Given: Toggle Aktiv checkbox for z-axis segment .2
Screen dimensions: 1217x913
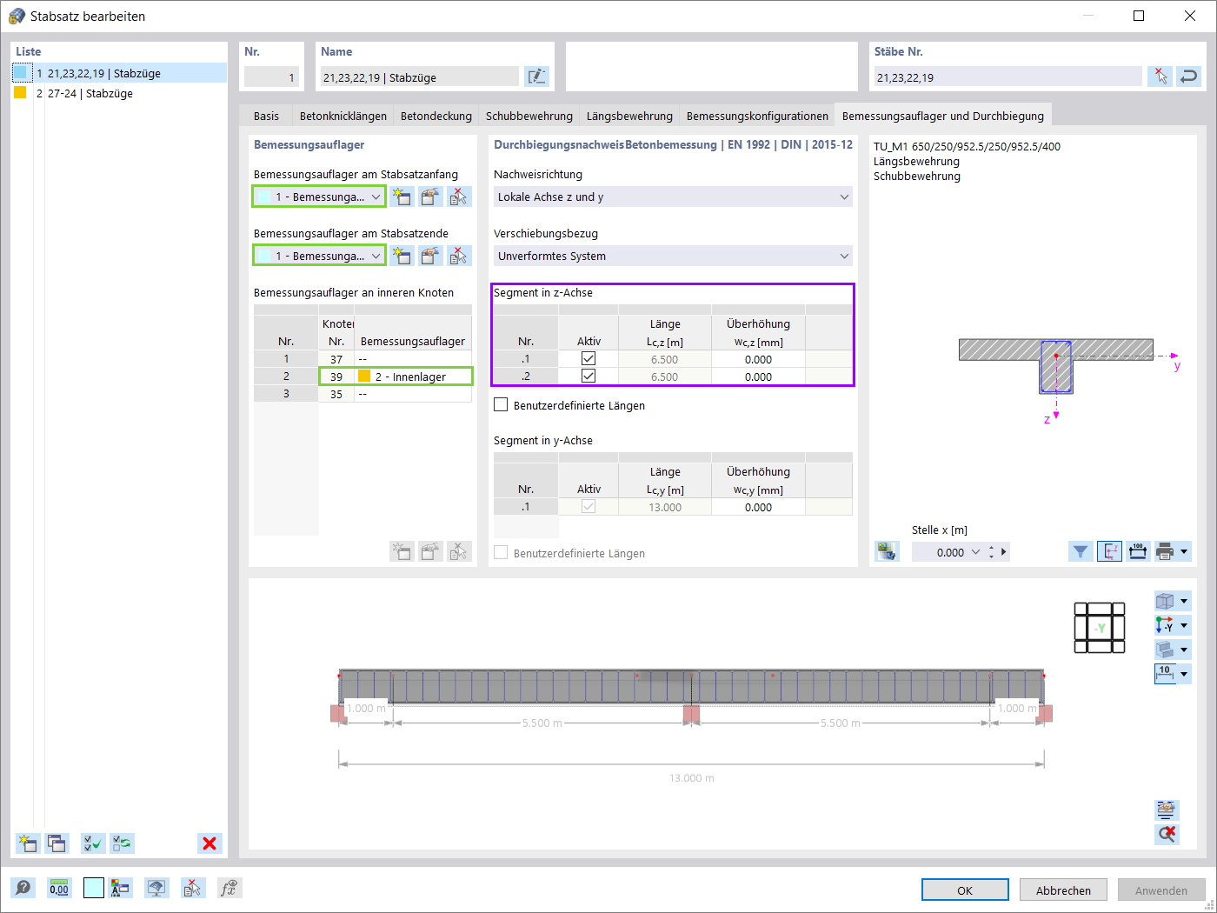Looking at the screenshot, I should tap(589, 376).
